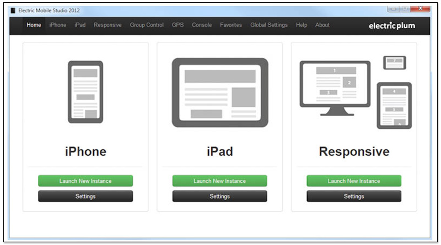The height and width of the screenshot is (245, 441).
Task: Open Settings under iPad card
Action: tap(219, 196)
